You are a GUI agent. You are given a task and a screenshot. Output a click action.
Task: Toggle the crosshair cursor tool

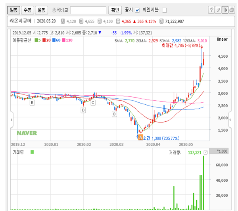pos(225,10)
